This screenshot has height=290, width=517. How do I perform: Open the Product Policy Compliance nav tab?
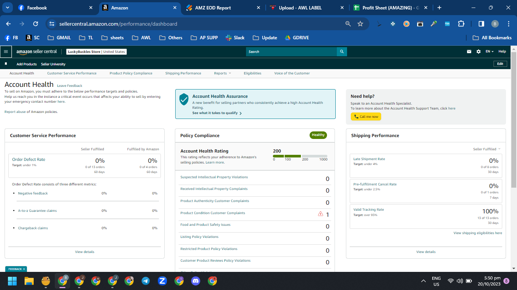131,73
